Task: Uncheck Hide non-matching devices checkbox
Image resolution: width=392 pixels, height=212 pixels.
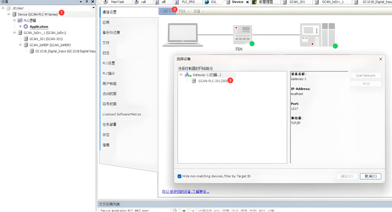Action: (179, 176)
